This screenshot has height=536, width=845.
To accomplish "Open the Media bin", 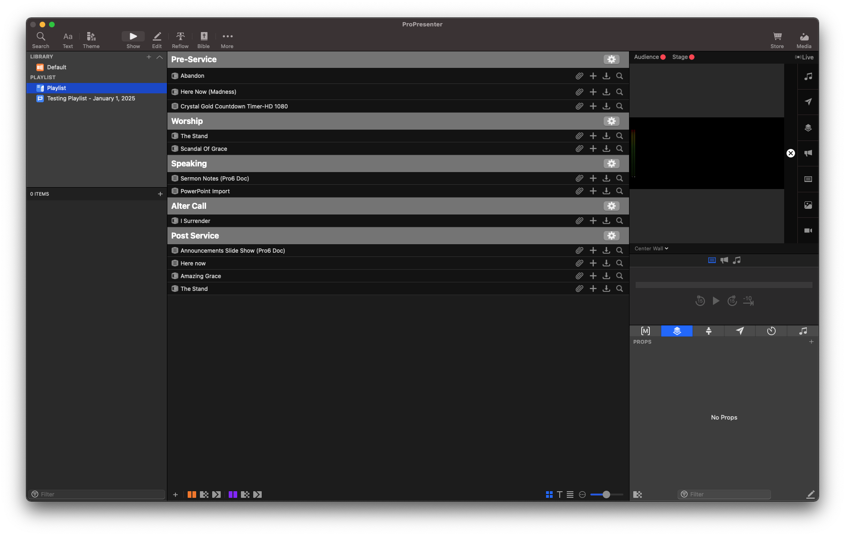I will tap(804, 40).
